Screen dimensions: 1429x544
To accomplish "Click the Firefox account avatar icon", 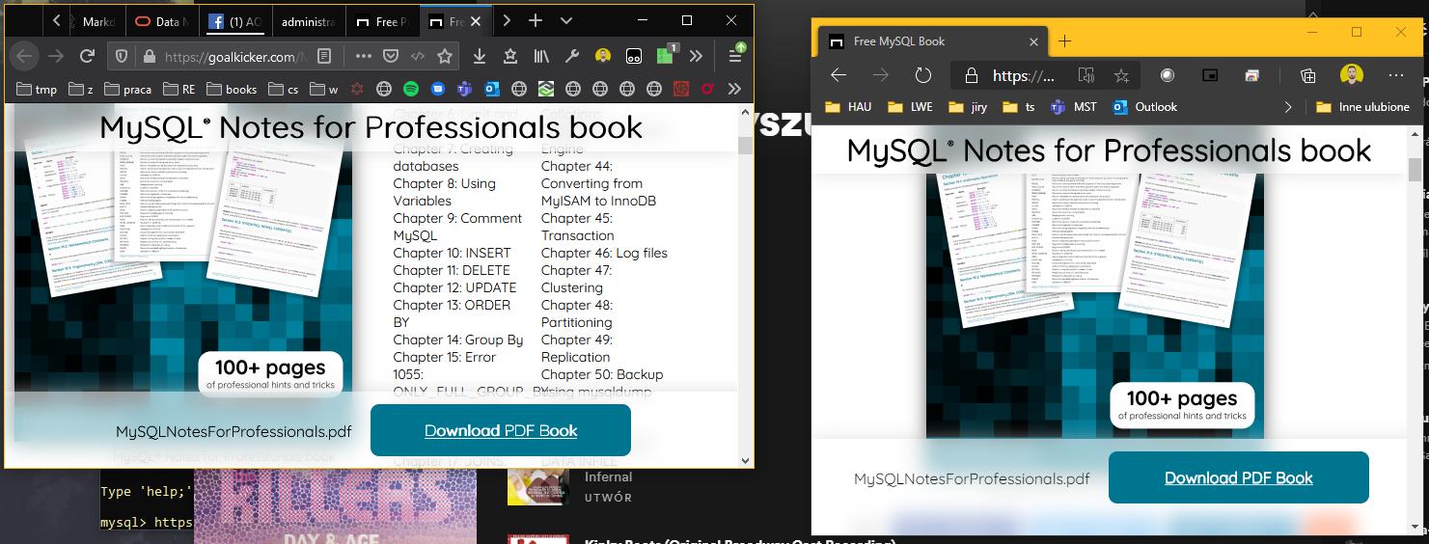I will (603, 57).
